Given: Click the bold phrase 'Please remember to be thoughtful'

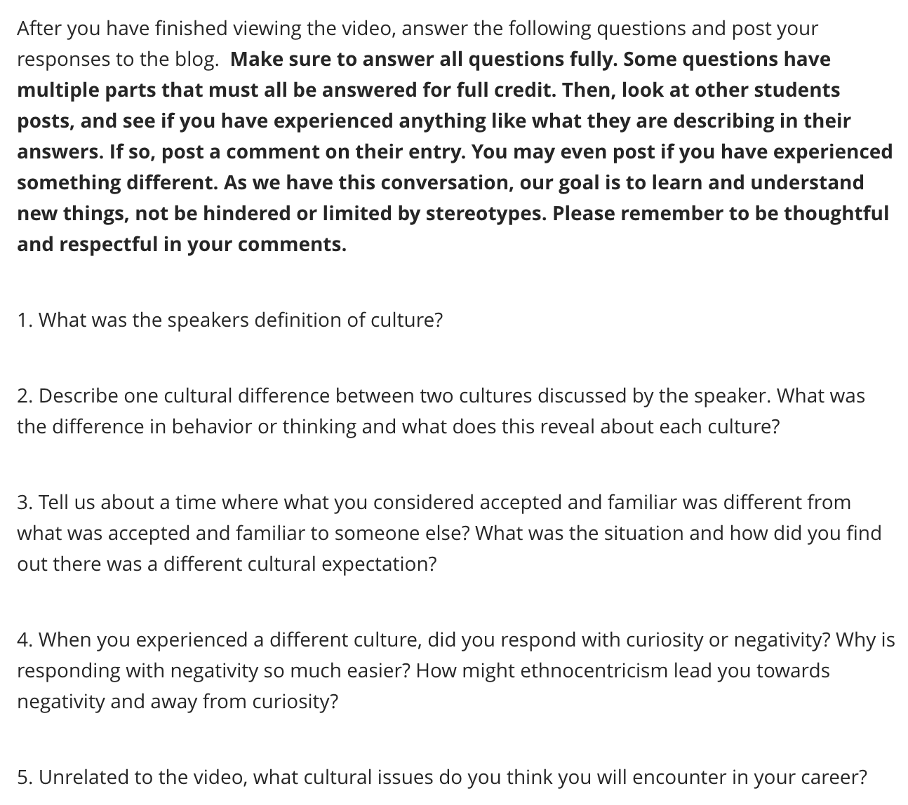Looking at the screenshot, I should 721,214.
